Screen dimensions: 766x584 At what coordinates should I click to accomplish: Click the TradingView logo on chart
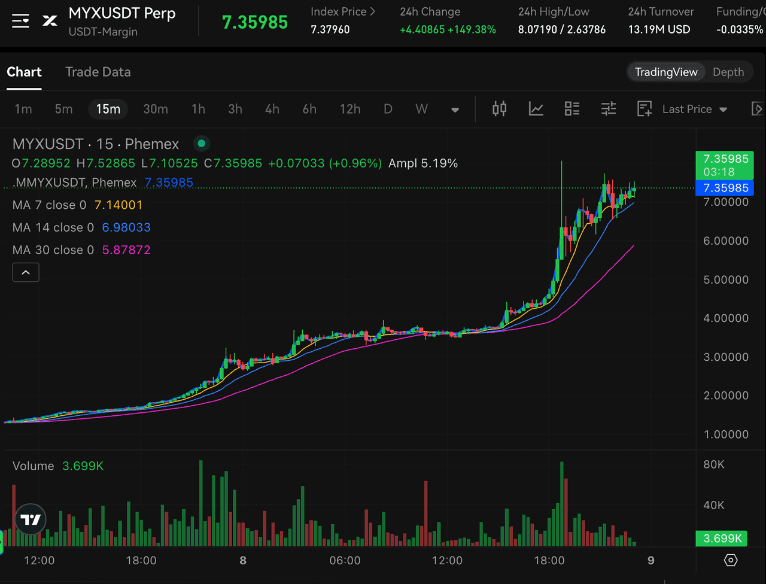click(x=30, y=520)
